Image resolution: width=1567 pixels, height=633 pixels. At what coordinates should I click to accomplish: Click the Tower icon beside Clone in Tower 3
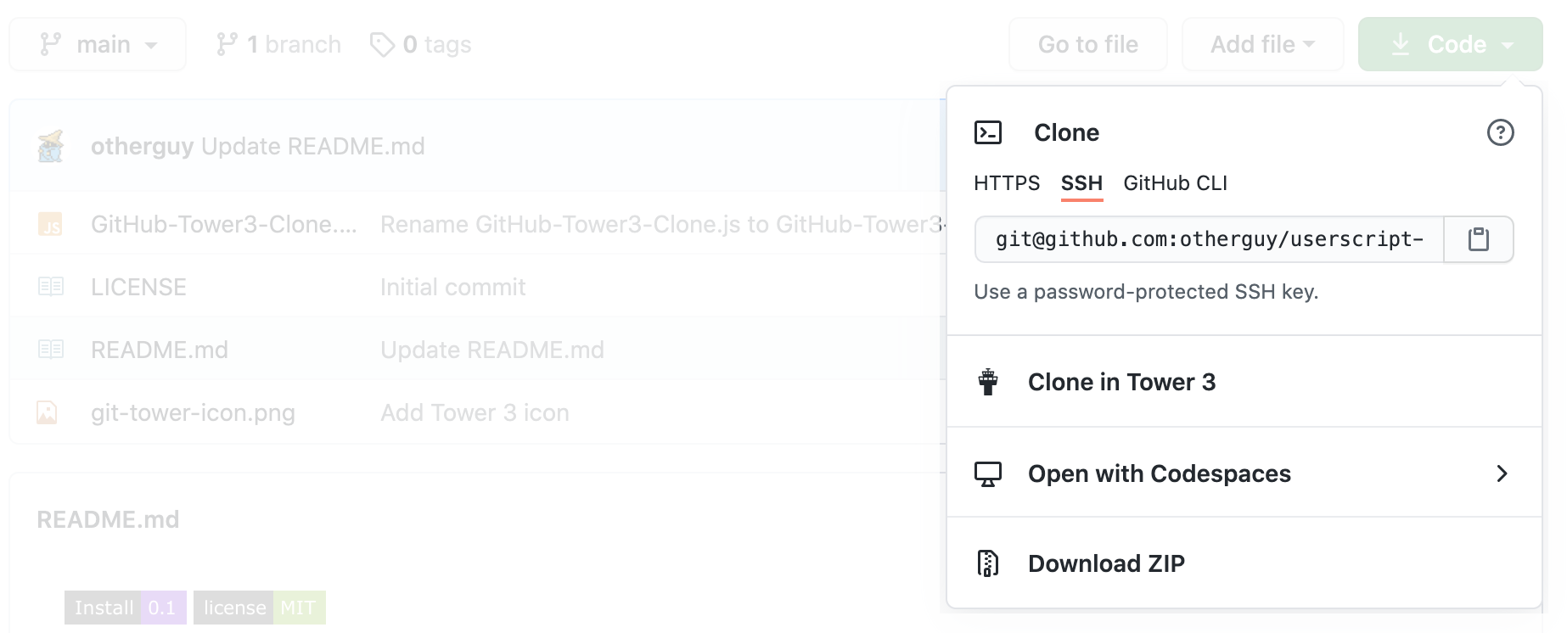tap(988, 382)
